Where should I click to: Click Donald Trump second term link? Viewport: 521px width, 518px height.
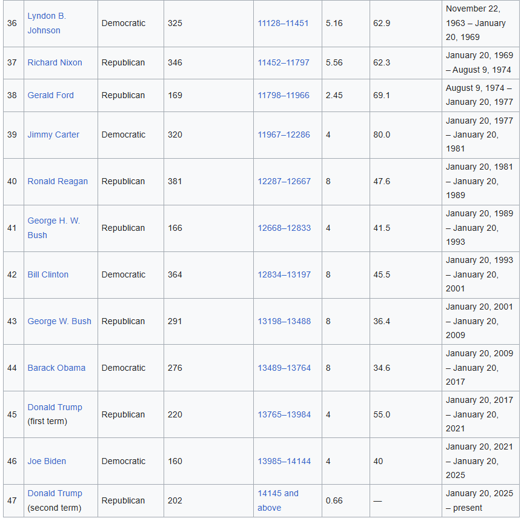point(55,493)
